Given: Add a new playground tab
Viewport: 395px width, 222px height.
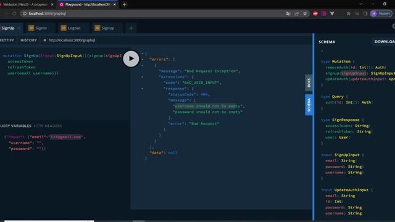Looking at the screenshot, I should 131,28.
